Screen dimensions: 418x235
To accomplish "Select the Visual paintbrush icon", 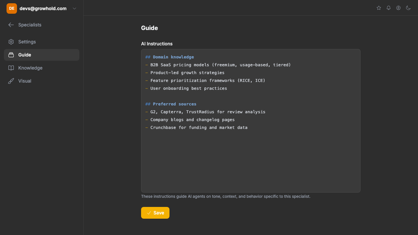I will point(11,81).
